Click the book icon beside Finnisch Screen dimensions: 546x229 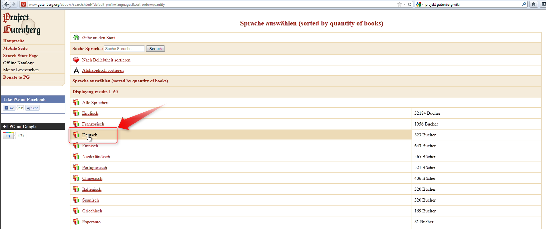[x=76, y=146]
